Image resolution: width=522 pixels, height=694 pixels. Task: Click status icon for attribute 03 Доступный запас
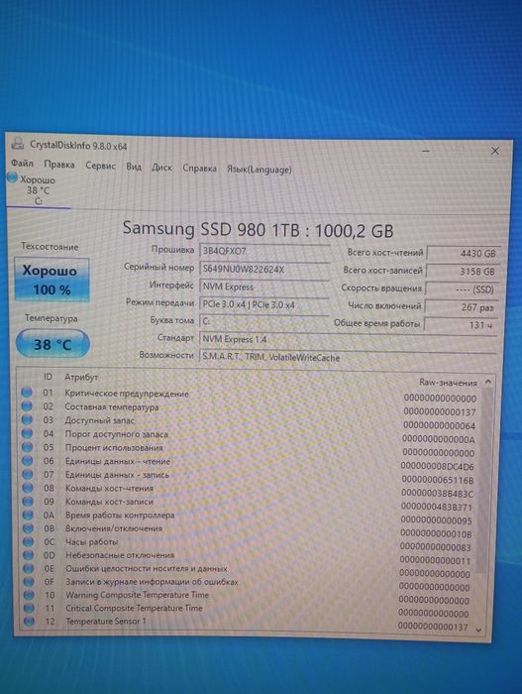coord(27,419)
